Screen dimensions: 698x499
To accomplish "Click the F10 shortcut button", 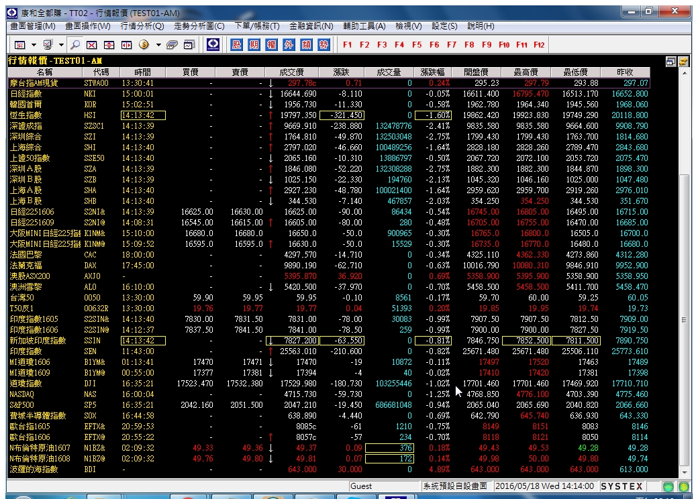I will [x=504, y=45].
